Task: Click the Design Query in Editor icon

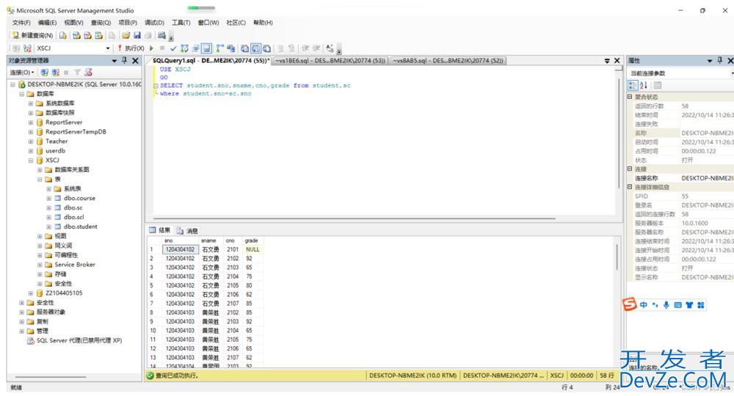Action: coord(196,48)
